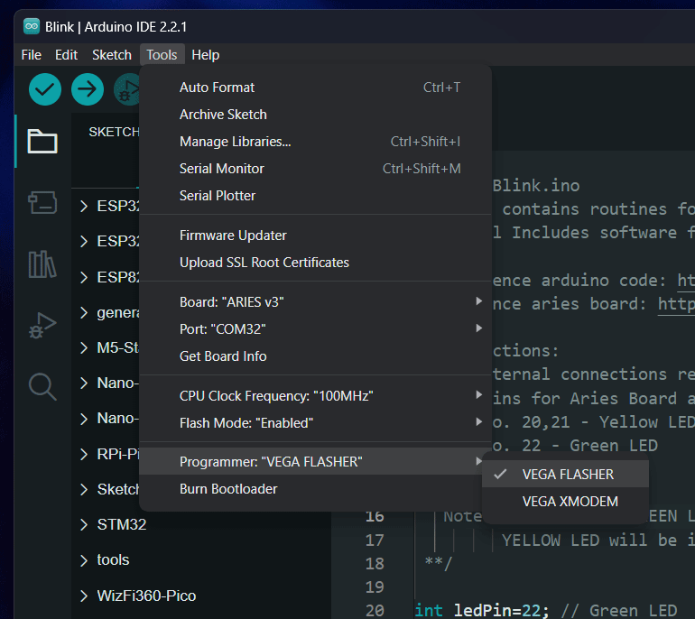The height and width of the screenshot is (619, 695).
Task: Click the Verify checkmark button
Action: coord(45,89)
